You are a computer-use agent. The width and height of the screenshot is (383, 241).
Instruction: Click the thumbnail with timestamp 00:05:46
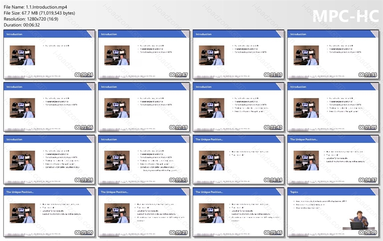pos(238,212)
